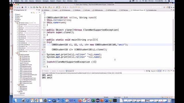Switch to the Declaration view tab

point(61,71)
